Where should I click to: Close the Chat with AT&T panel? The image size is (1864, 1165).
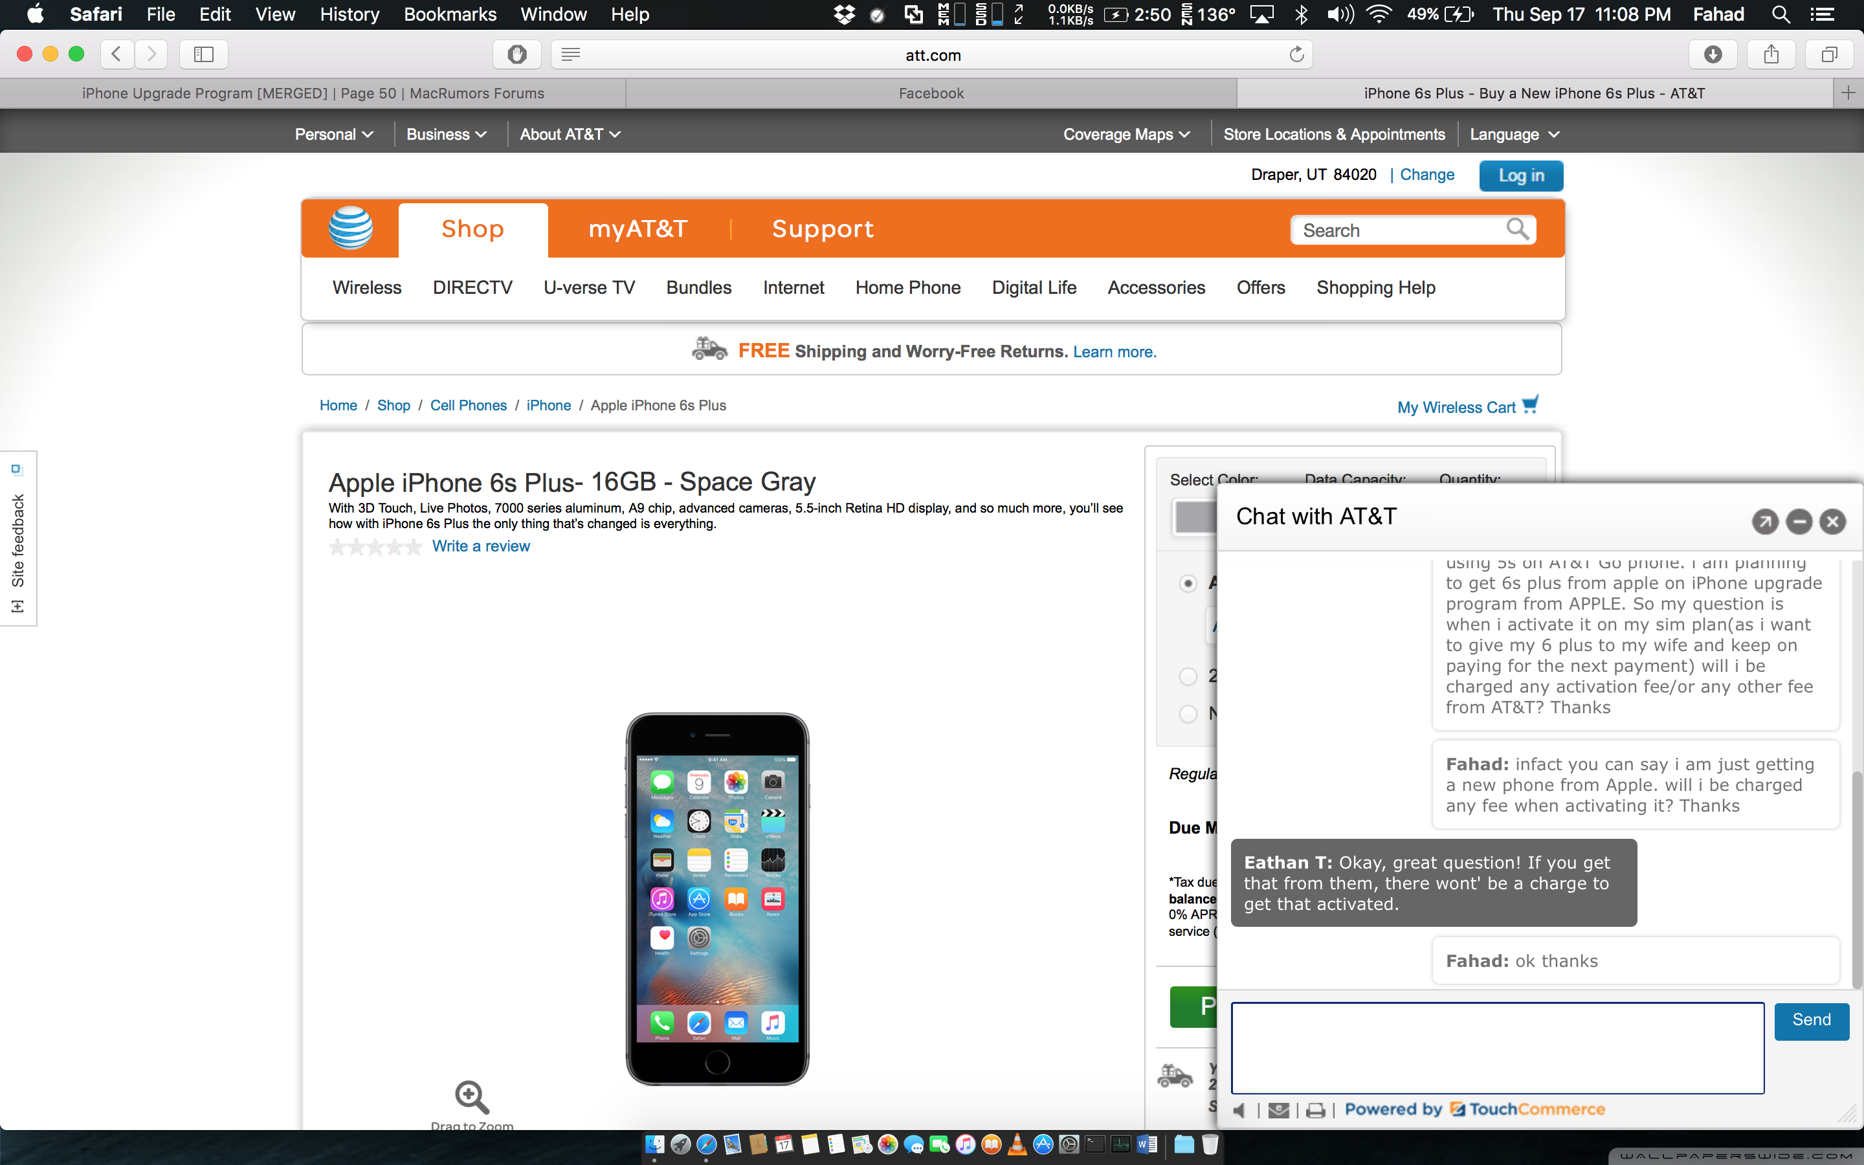[1833, 522]
